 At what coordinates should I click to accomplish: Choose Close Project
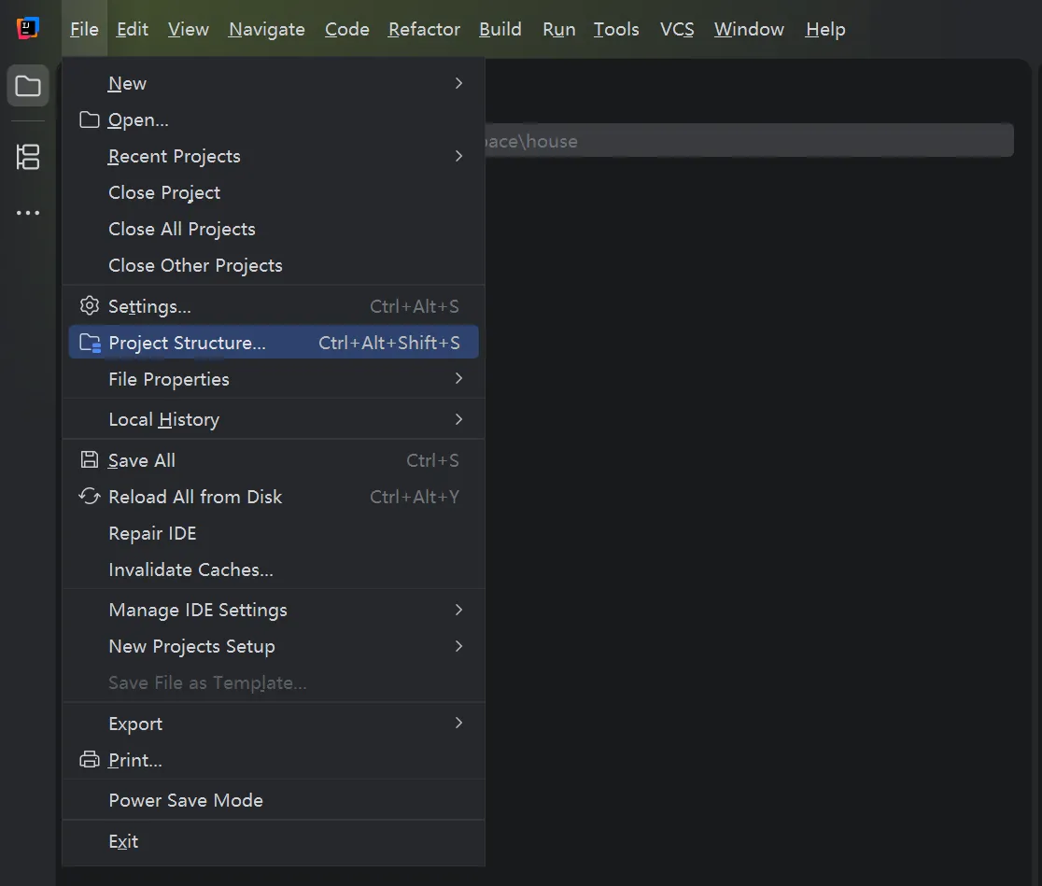point(274,192)
